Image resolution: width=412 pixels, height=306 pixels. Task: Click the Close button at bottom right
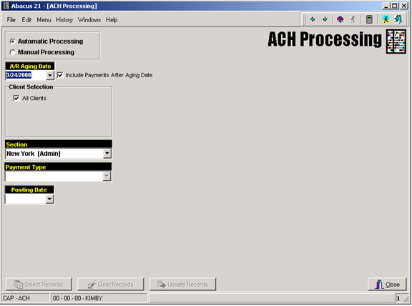pyautogui.click(x=387, y=285)
